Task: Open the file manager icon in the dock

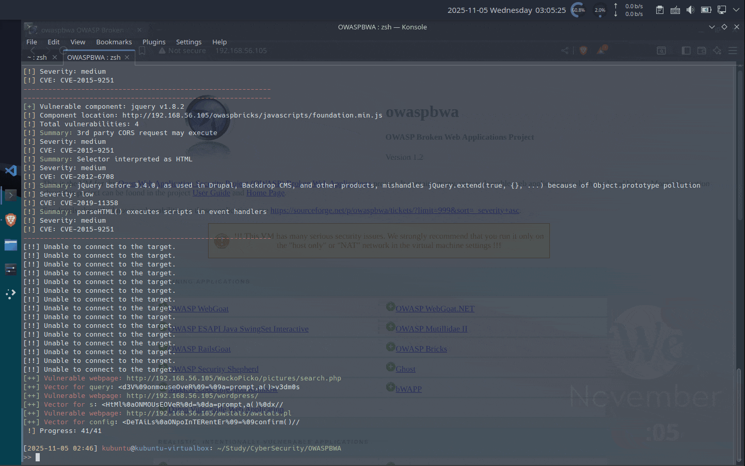Action: tap(10, 245)
